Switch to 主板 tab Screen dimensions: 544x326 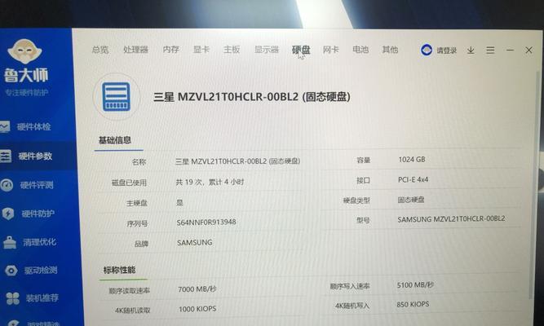click(232, 50)
